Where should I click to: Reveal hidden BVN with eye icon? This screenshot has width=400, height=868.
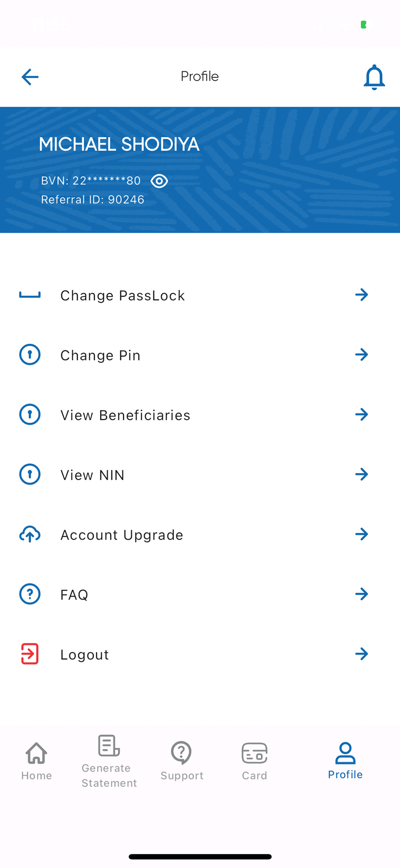pos(159,181)
